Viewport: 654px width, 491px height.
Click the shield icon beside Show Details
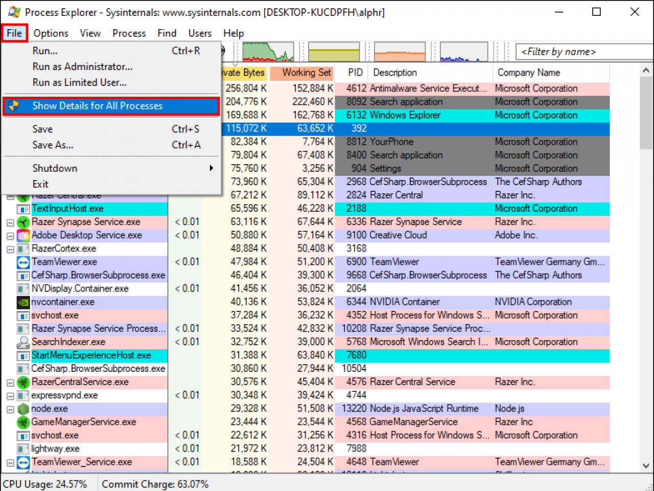pos(14,106)
